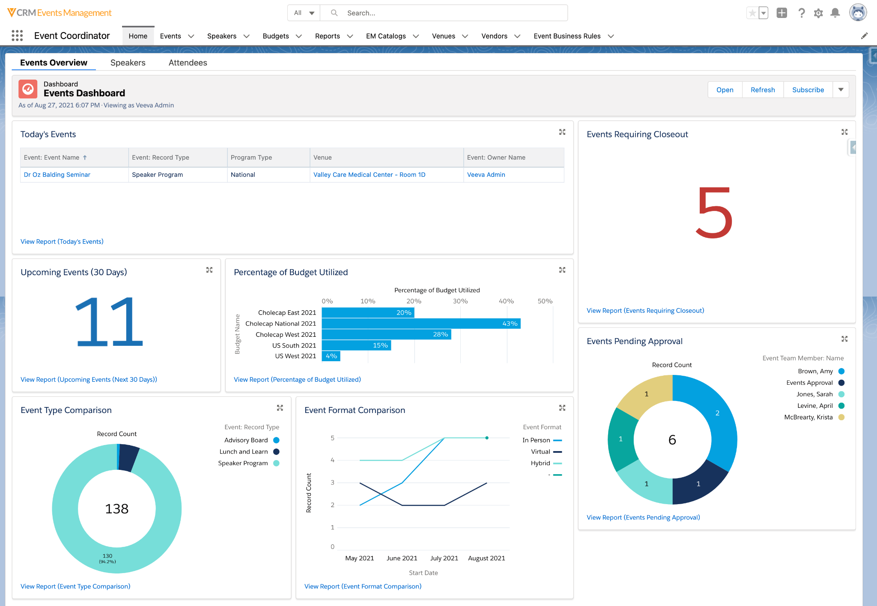Expand the Events Requiring Closeout widget

[x=844, y=132]
